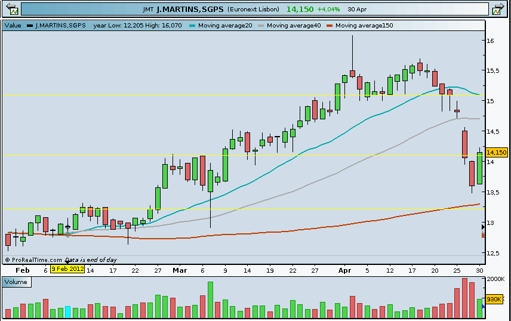Click the 16 price axis label
This screenshot has height=321, width=511.
pos(490,41)
